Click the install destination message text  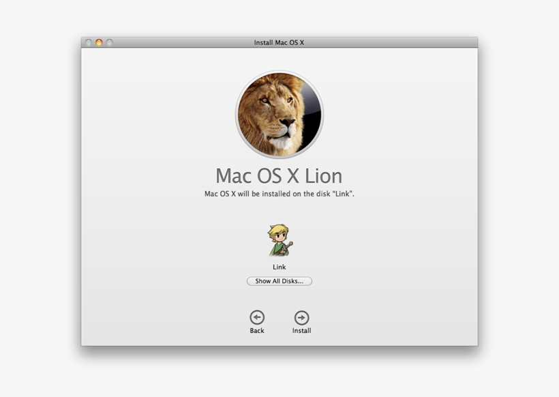279,194
